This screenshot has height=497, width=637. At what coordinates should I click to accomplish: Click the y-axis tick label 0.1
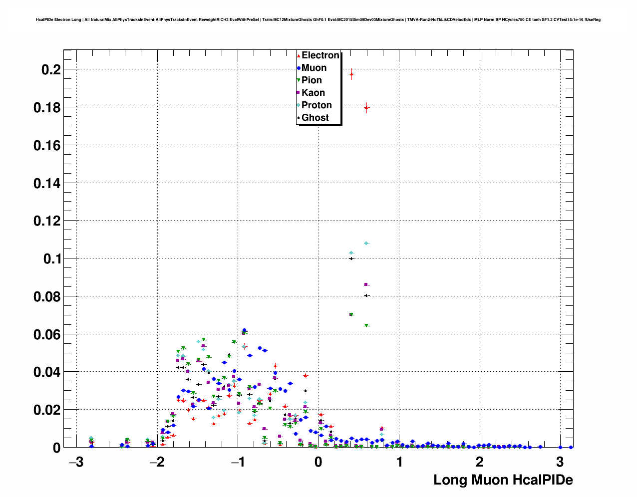pos(52,259)
